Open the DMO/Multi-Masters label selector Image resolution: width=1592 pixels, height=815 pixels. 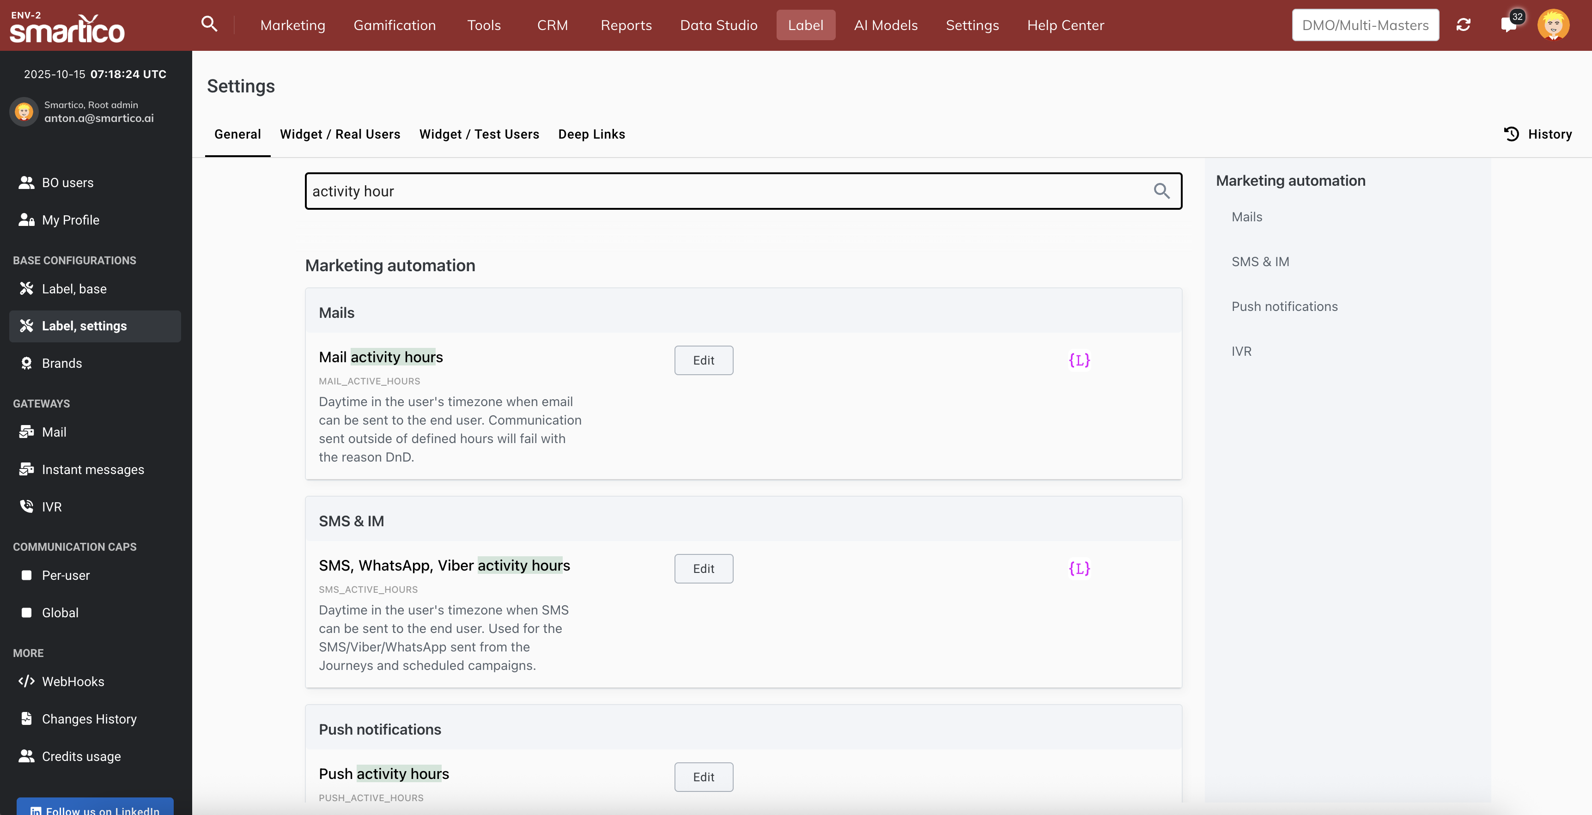click(x=1365, y=24)
